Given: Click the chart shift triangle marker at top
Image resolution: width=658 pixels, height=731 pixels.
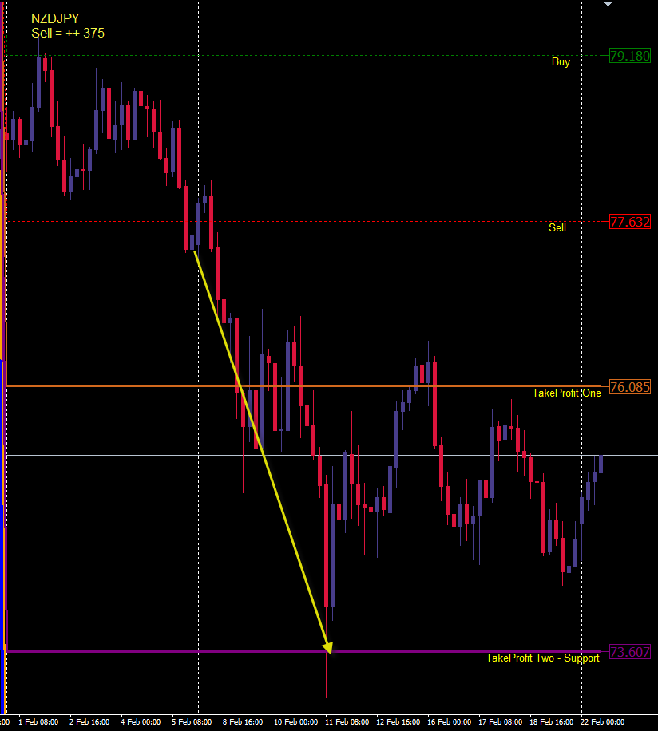Looking at the screenshot, I should (608, 4).
